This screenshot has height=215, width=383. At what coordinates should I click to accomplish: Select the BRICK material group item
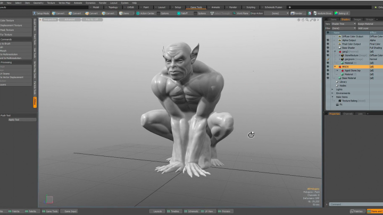(x=345, y=67)
